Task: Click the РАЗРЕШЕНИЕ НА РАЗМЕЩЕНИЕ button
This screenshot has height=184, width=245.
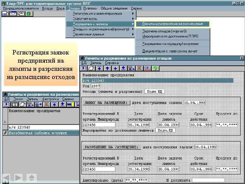Action: 112,147
